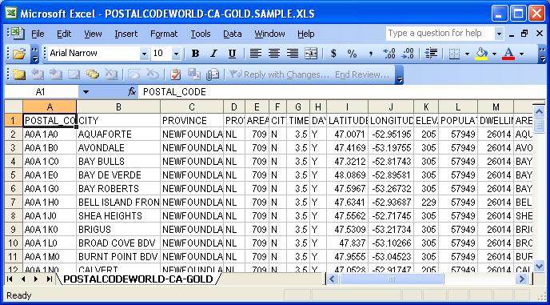550x305 pixels.
Task: Click the New Comment icon in Reviewing toolbar
Action: click(x=19, y=74)
